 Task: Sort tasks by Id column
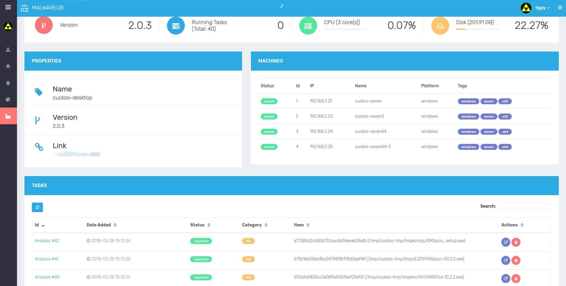pyautogui.click(x=39, y=225)
